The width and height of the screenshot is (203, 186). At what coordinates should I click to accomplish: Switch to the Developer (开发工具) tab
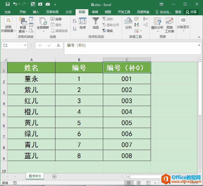(x=124, y=12)
